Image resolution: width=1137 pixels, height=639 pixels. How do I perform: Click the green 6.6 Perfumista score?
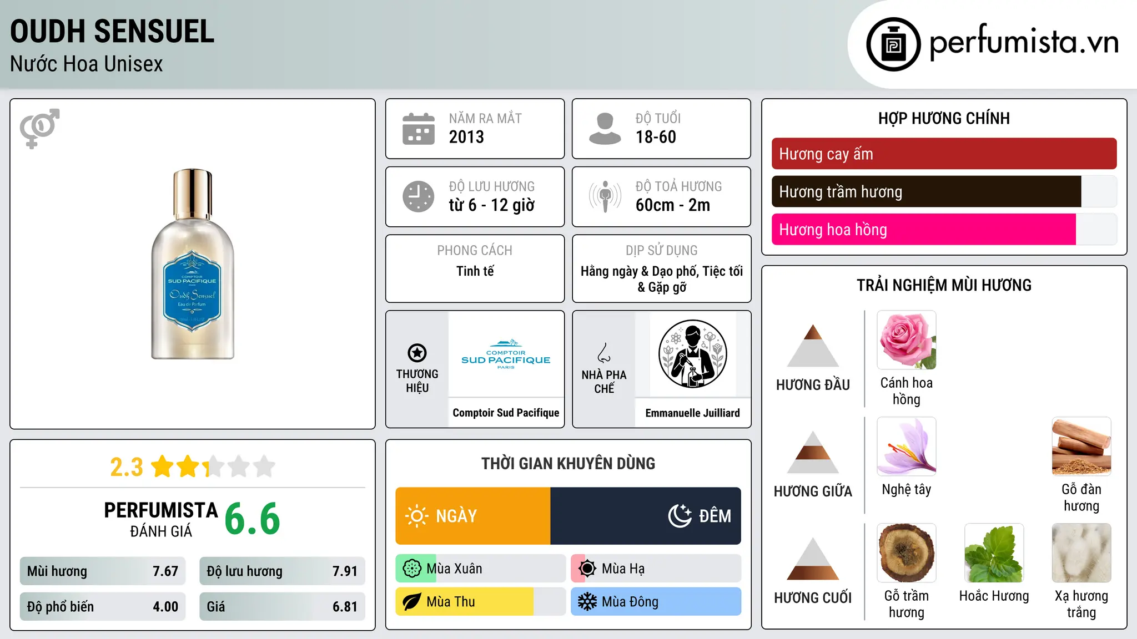tap(252, 519)
